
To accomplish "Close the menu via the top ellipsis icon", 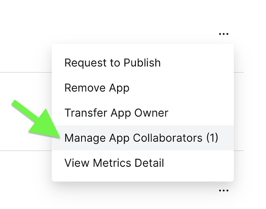I will point(224,34).
